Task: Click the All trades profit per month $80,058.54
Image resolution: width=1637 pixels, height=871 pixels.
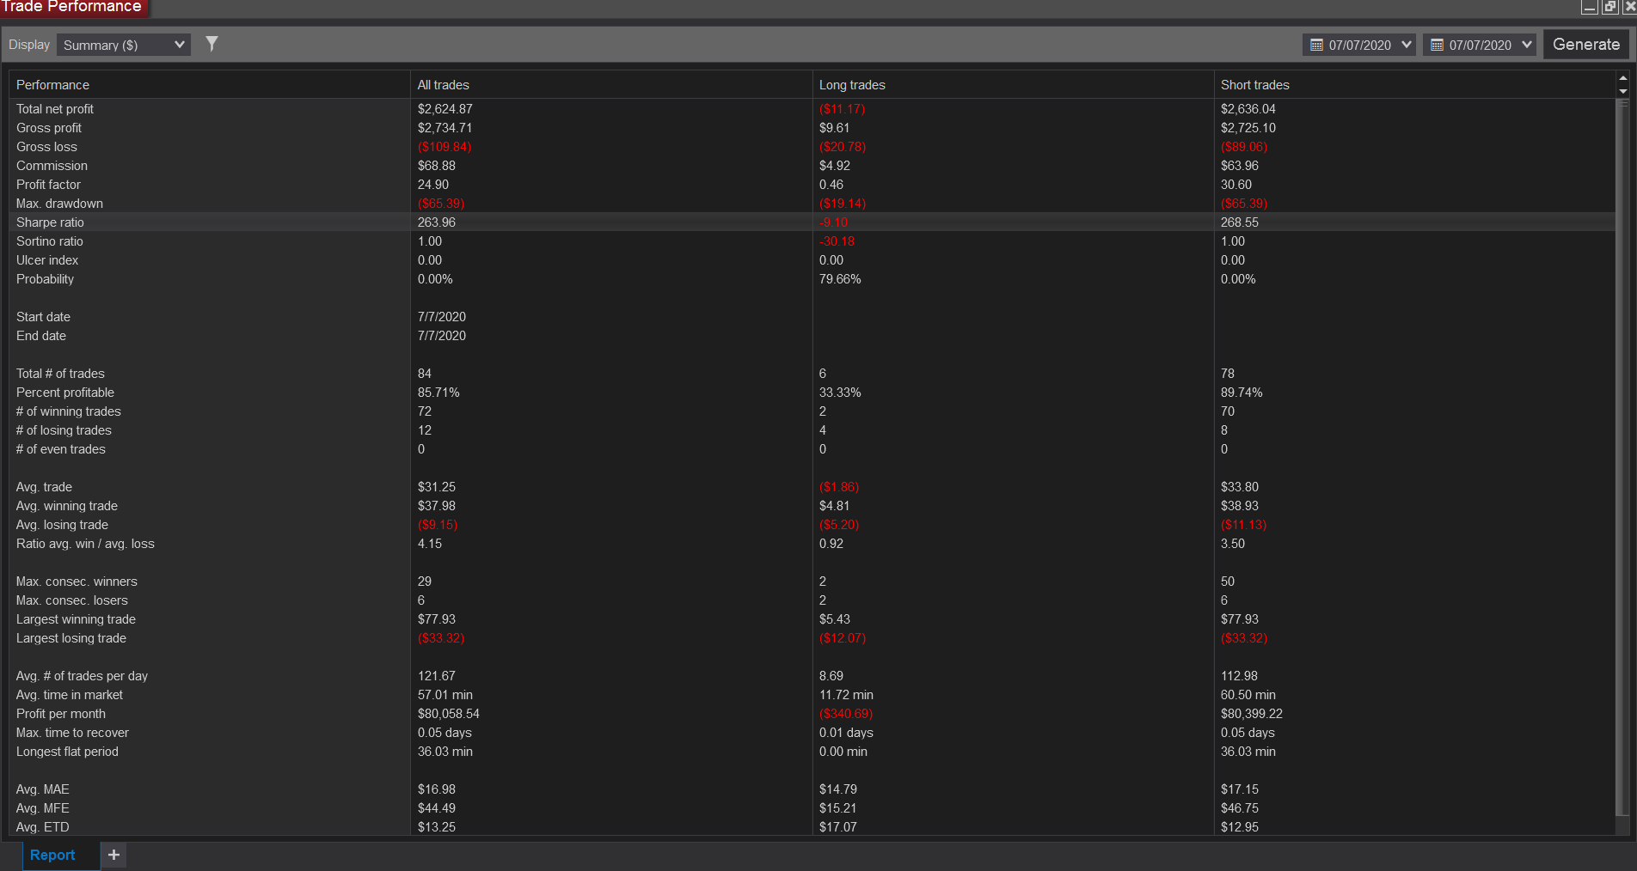Action: point(449,714)
